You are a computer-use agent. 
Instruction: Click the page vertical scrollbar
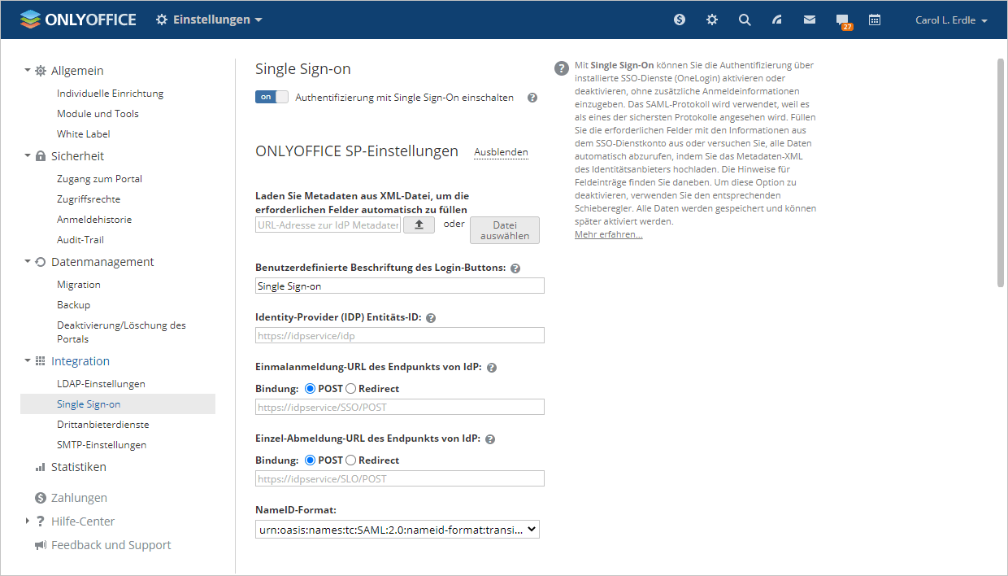click(1001, 172)
